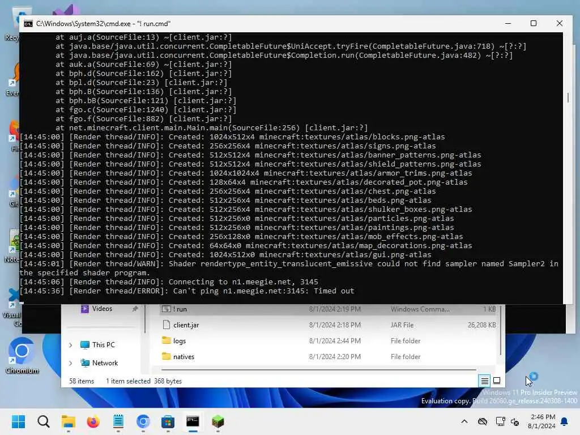Minimize the cmd.exe window
This screenshot has width=580, height=435.
(x=508, y=23)
